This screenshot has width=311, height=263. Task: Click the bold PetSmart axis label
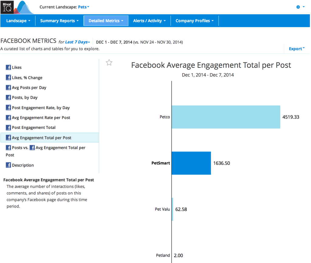pos(161,163)
